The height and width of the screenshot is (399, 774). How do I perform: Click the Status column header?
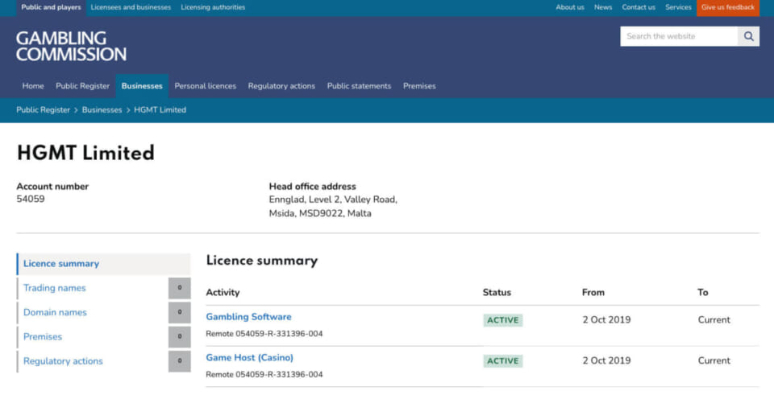pos(497,292)
